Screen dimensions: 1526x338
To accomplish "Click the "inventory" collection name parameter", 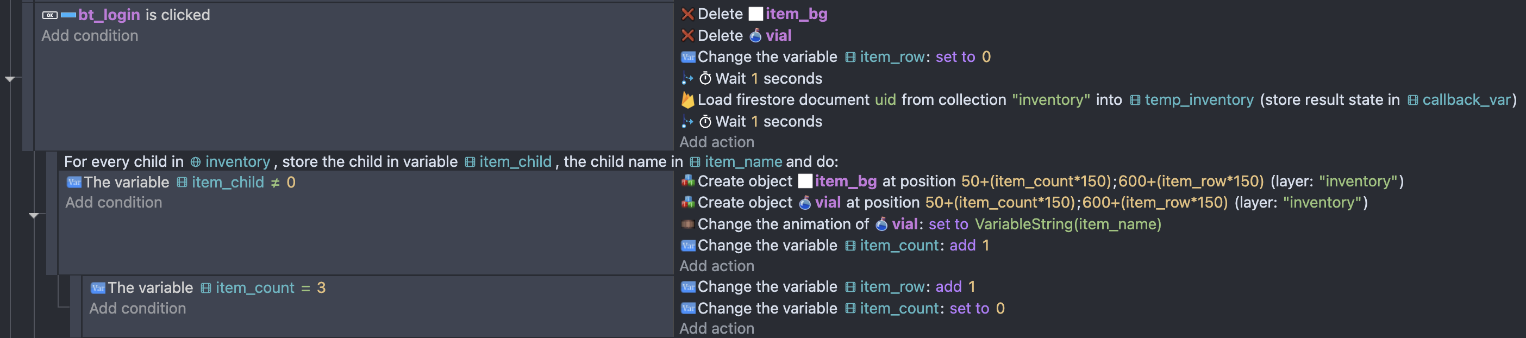I will click(1050, 99).
